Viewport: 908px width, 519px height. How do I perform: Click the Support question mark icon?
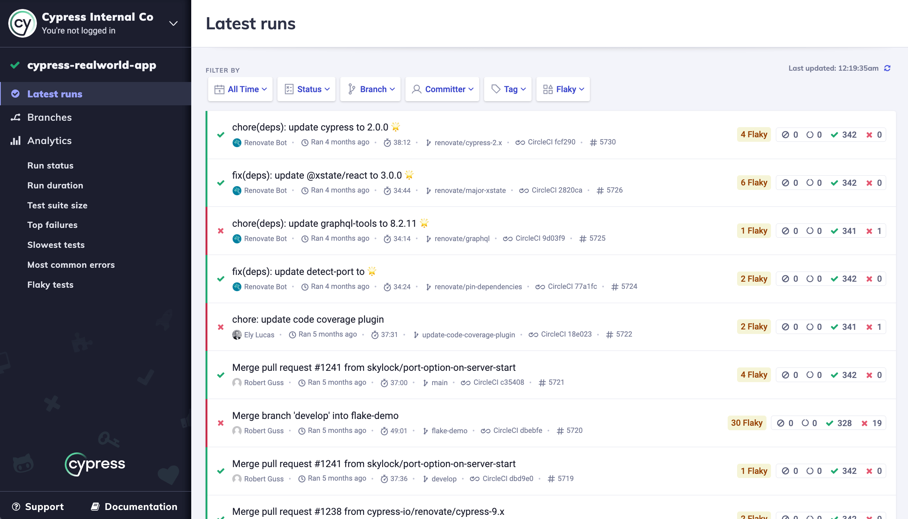point(15,507)
